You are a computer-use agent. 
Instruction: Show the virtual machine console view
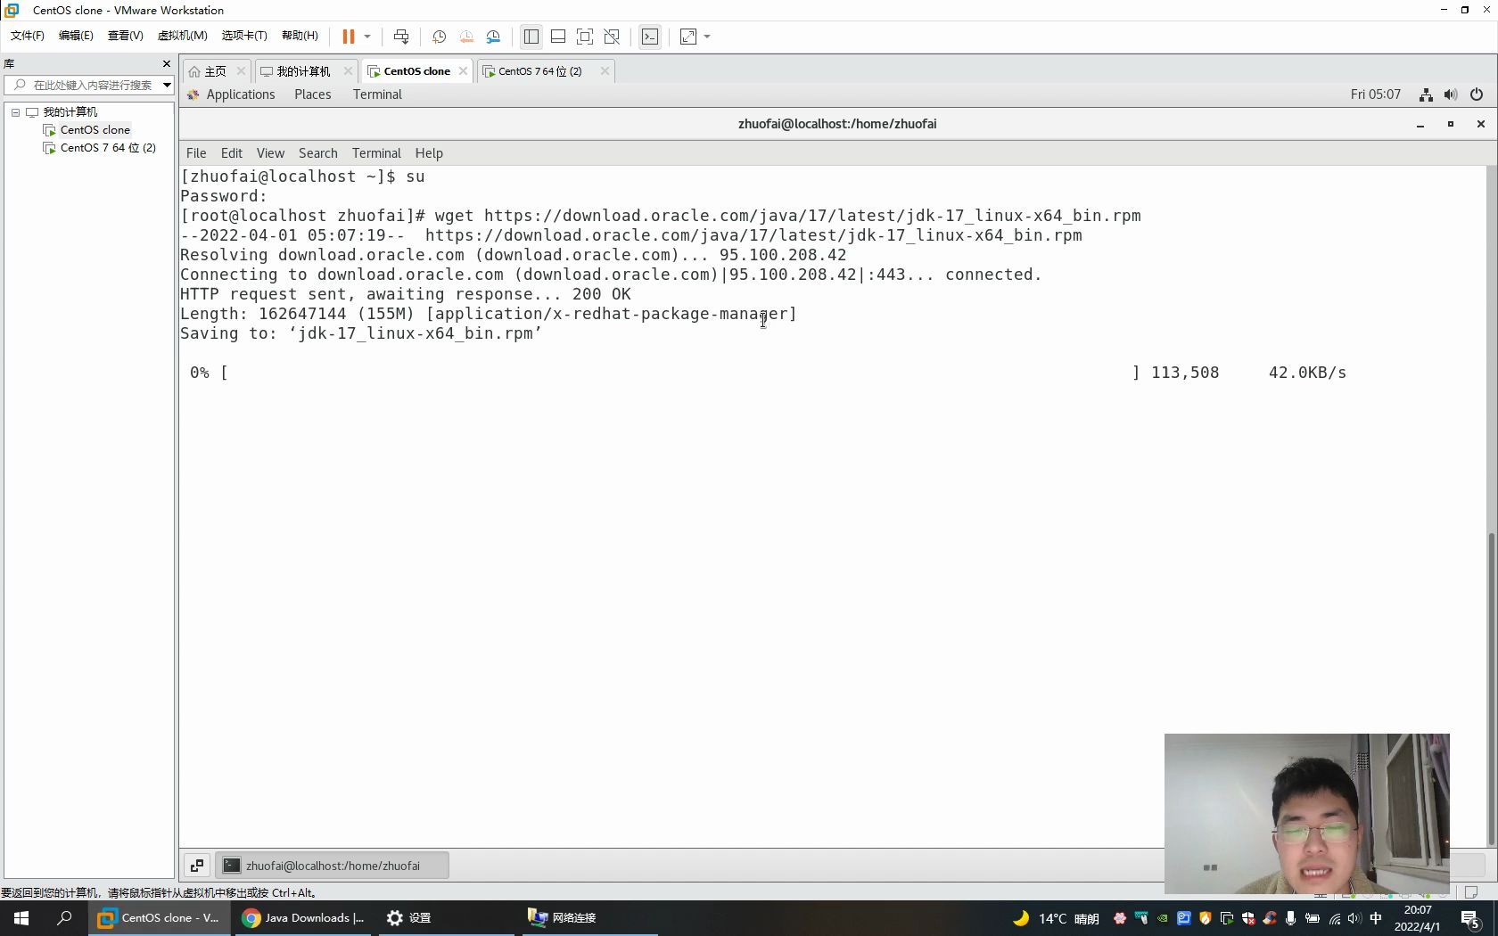pos(650,37)
